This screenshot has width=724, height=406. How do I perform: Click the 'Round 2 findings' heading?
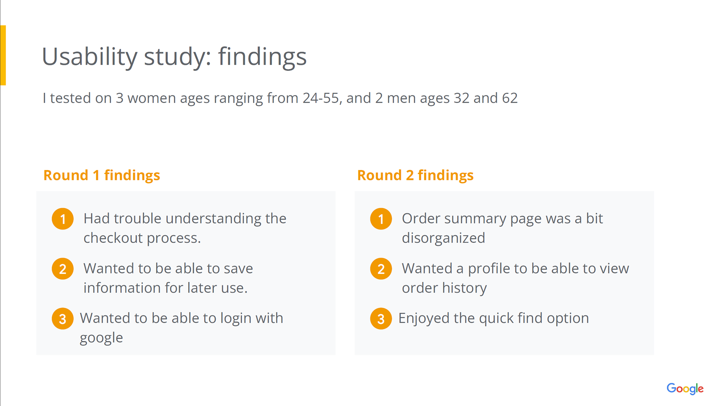pyautogui.click(x=415, y=175)
